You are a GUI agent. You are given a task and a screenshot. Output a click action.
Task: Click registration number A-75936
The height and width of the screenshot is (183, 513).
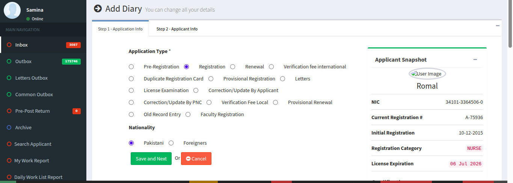point(474,118)
